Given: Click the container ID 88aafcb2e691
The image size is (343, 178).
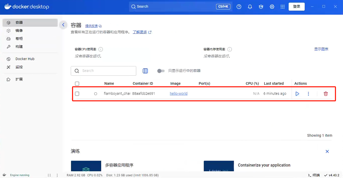Looking at the screenshot, I should point(144,94).
